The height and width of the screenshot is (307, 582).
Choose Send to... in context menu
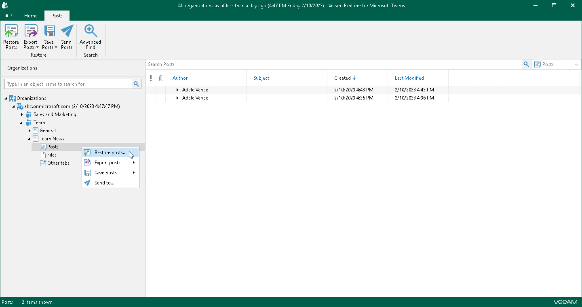click(x=104, y=183)
